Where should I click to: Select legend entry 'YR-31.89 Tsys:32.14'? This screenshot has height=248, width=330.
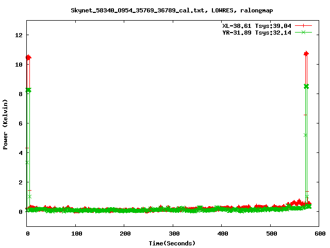[x=257, y=33]
